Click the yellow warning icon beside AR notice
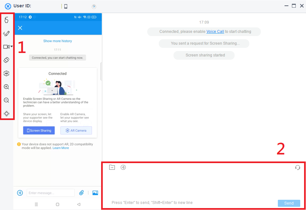The height and width of the screenshot is (210, 306). click(x=19, y=144)
